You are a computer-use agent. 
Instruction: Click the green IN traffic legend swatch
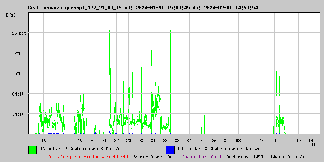(32, 149)
